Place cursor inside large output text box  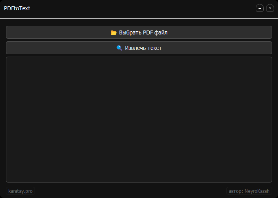coord(139,120)
